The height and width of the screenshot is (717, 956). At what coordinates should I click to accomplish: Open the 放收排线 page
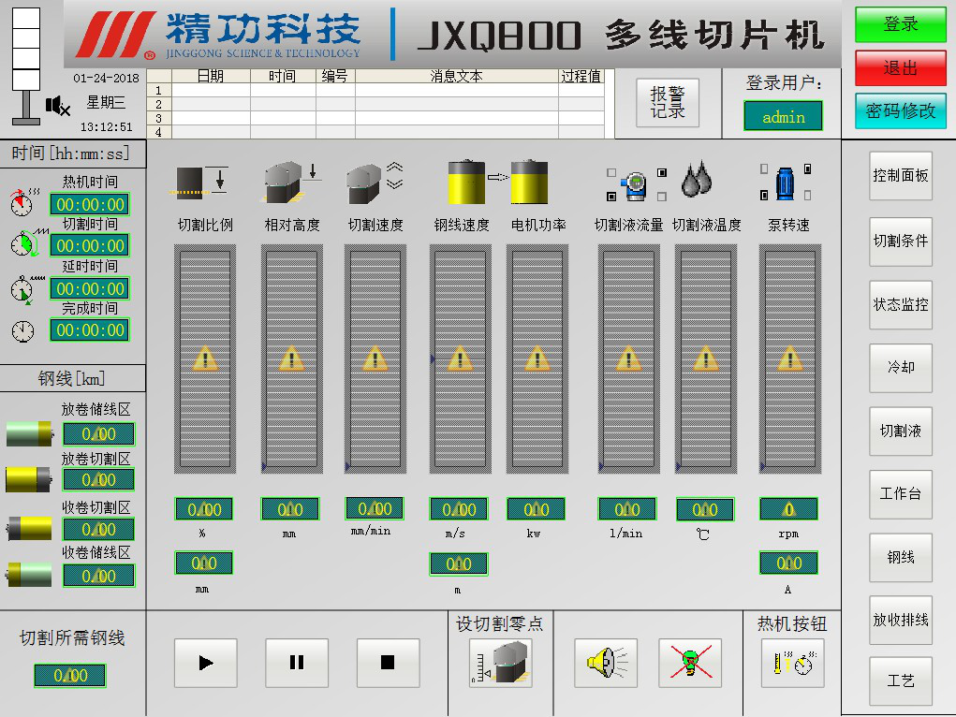[x=901, y=620]
